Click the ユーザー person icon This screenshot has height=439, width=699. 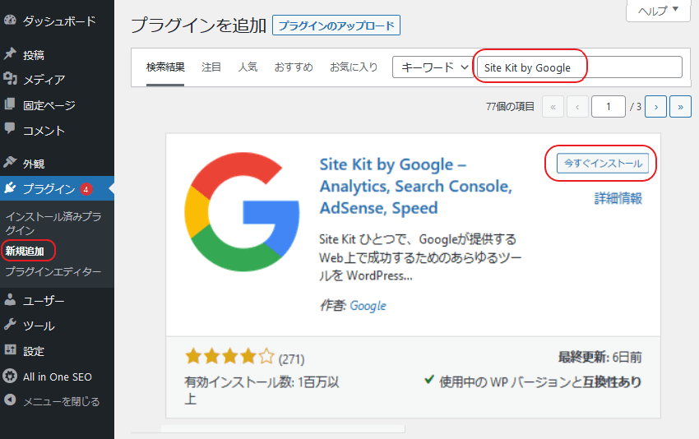[10, 300]
